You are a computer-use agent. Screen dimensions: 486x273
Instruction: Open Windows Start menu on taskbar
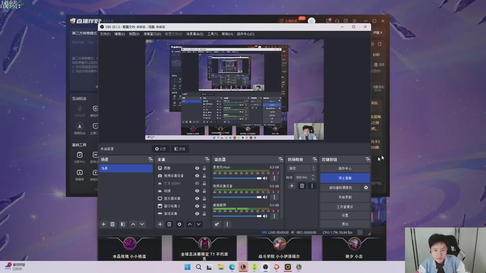click(x=188, y=267)
